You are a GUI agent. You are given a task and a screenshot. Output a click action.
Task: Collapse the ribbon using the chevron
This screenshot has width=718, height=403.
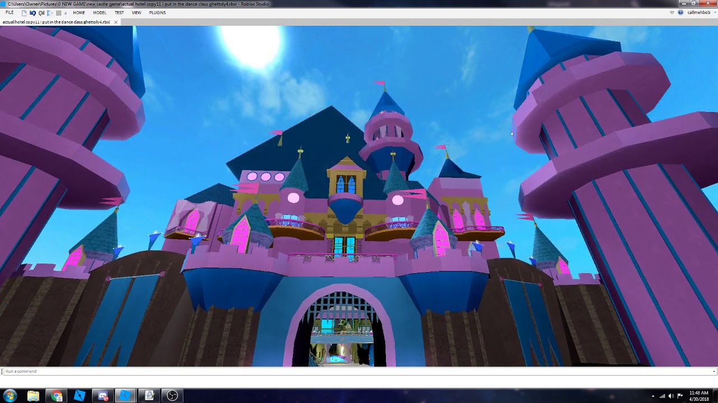coord(672,12)
